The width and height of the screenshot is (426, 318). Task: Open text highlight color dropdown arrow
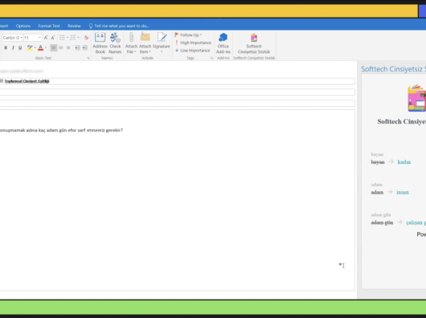tap(35, 47)
